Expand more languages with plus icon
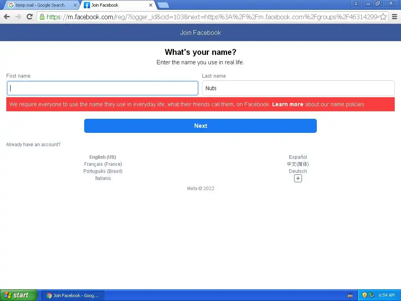The width and height of the screenshot is (401, 301). pyautogui.click(x=298, y=178)
